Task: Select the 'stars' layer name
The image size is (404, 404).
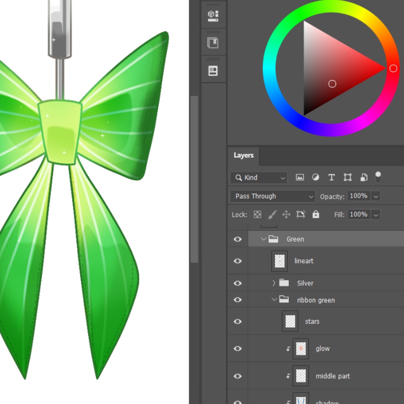Action: pyautogui.click(x=312, y=322)
